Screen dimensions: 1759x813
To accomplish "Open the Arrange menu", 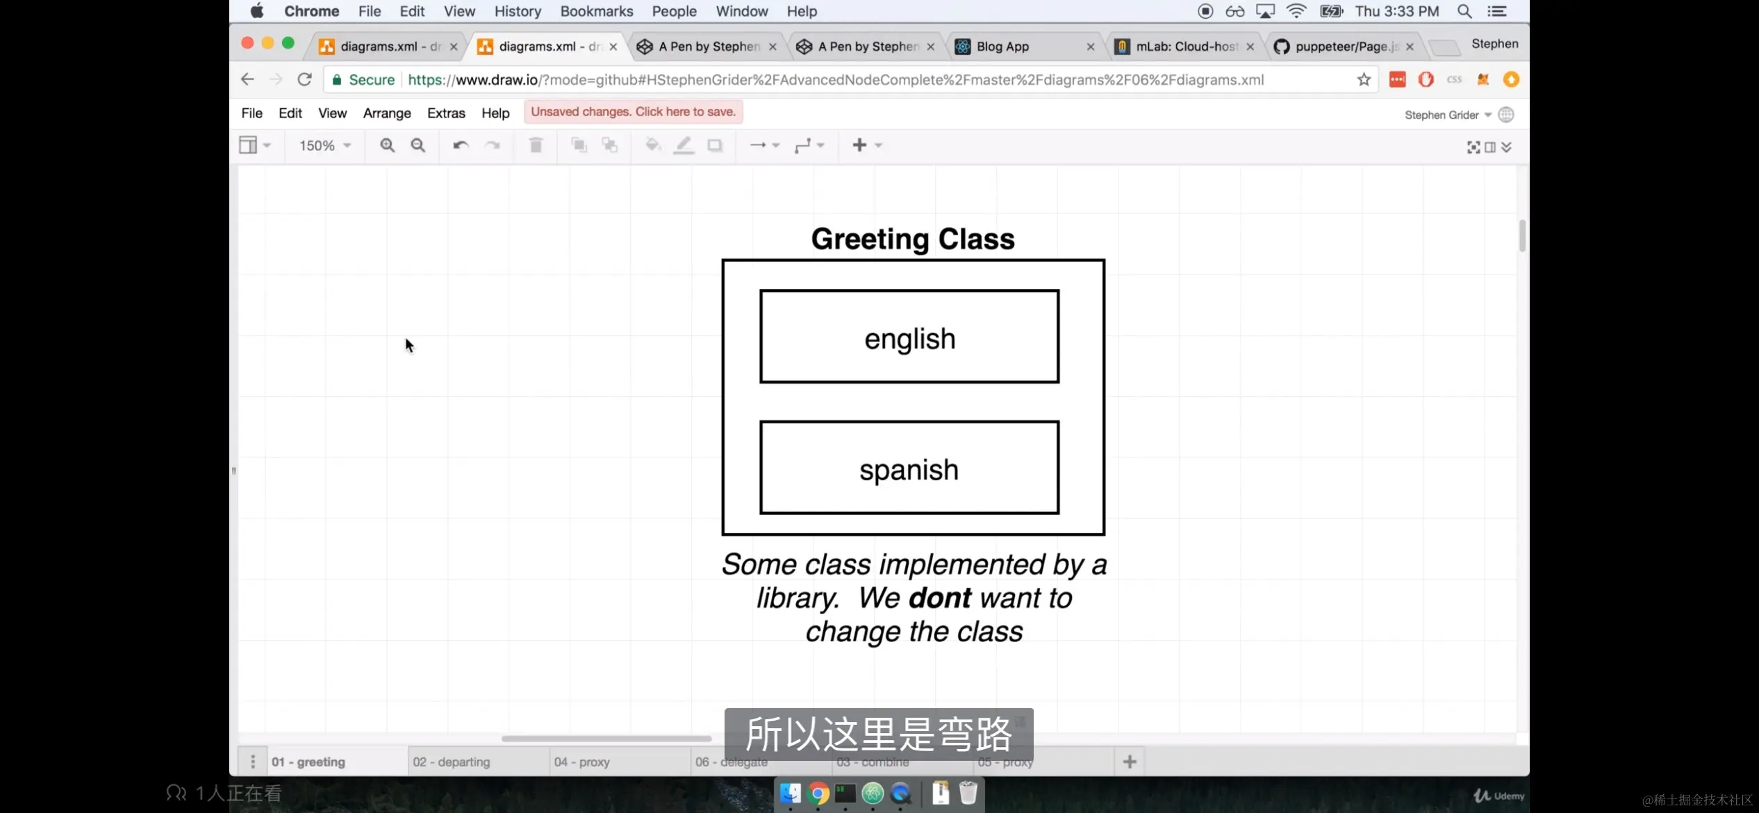I will [386, 113].
